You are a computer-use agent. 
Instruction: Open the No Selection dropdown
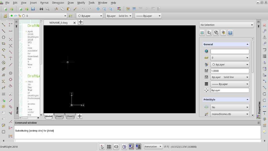(226, 25)
